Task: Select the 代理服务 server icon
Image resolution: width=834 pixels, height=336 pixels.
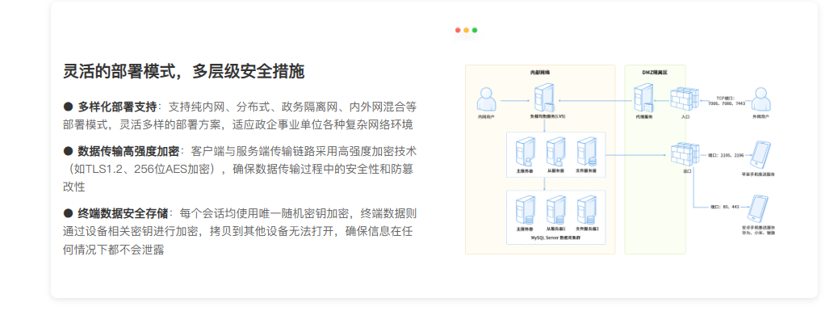Action: (x=643, y=98)
